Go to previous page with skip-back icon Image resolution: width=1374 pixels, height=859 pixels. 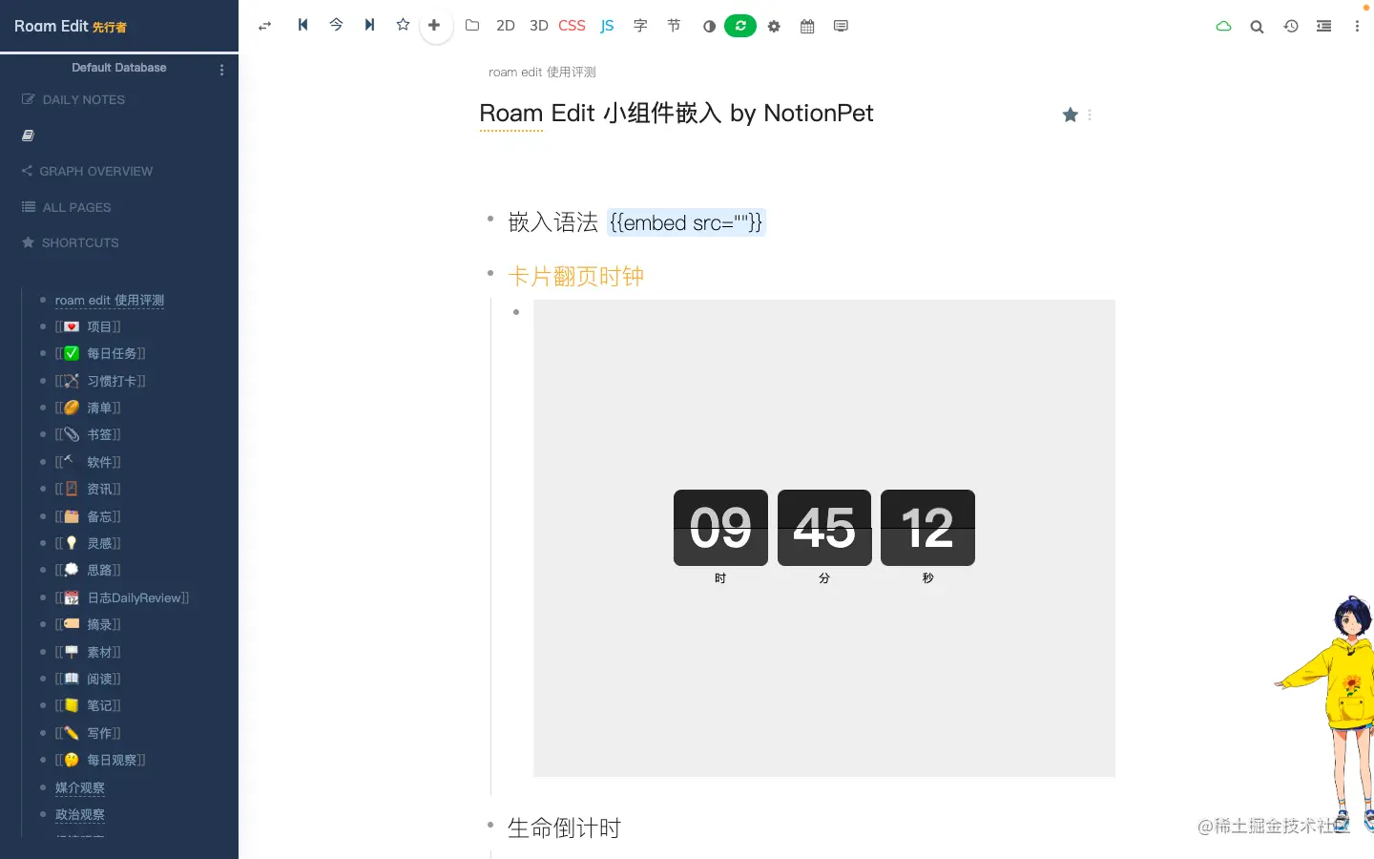302,25
